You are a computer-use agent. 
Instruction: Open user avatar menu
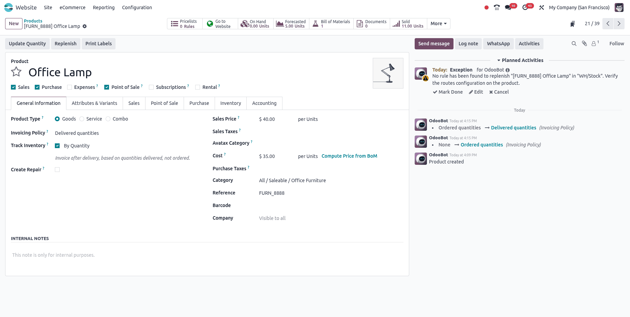point(619,7)
